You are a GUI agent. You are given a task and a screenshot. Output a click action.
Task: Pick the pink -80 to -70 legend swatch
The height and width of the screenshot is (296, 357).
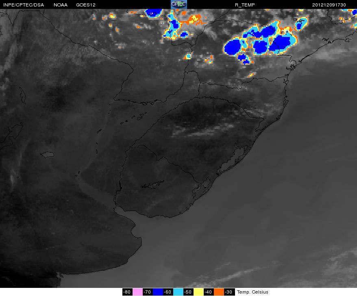click(137, 292)
